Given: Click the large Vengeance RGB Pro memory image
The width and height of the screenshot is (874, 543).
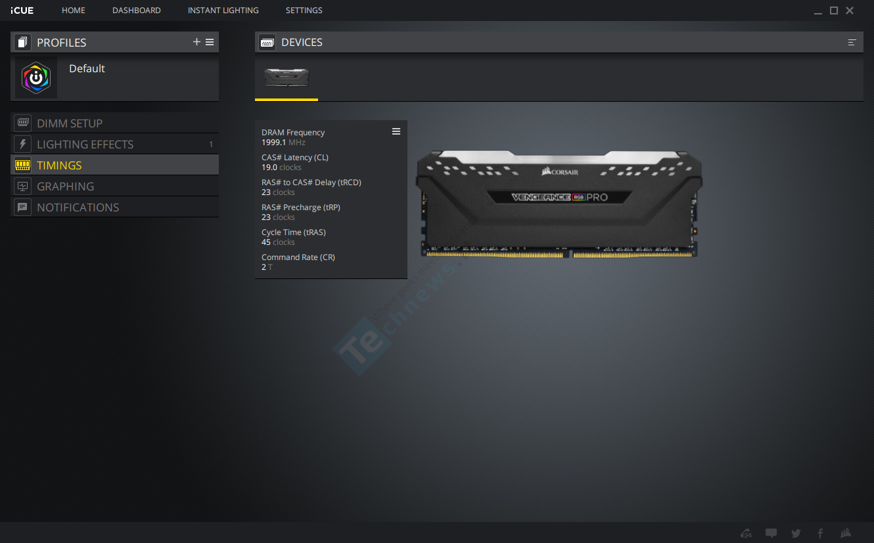Looking at the screenshot, I should pos(559,204).
